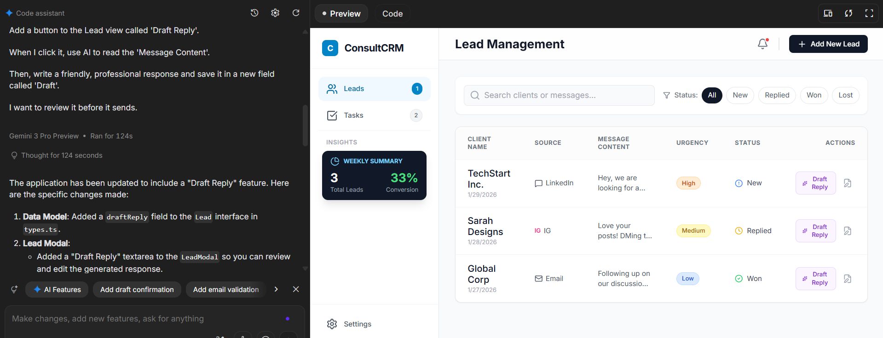Select the AI Features chip

click(57, 290)
